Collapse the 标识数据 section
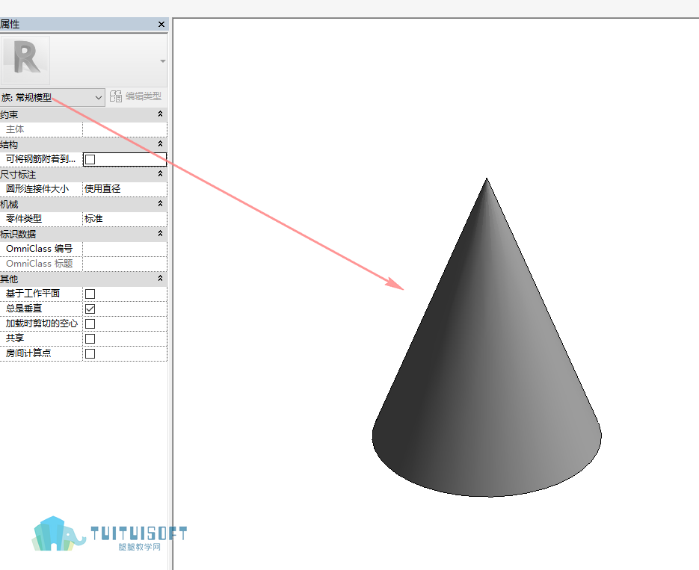The width and height of the screenshot is (699, 570). pos(161,234)
